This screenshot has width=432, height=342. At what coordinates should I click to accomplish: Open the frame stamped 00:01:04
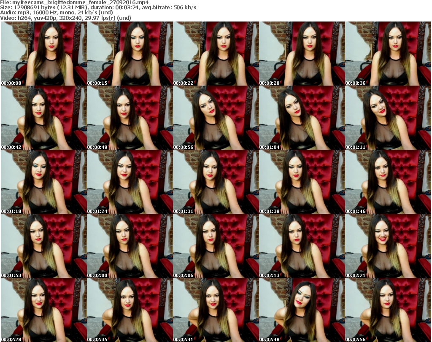[x=302, y=118]
